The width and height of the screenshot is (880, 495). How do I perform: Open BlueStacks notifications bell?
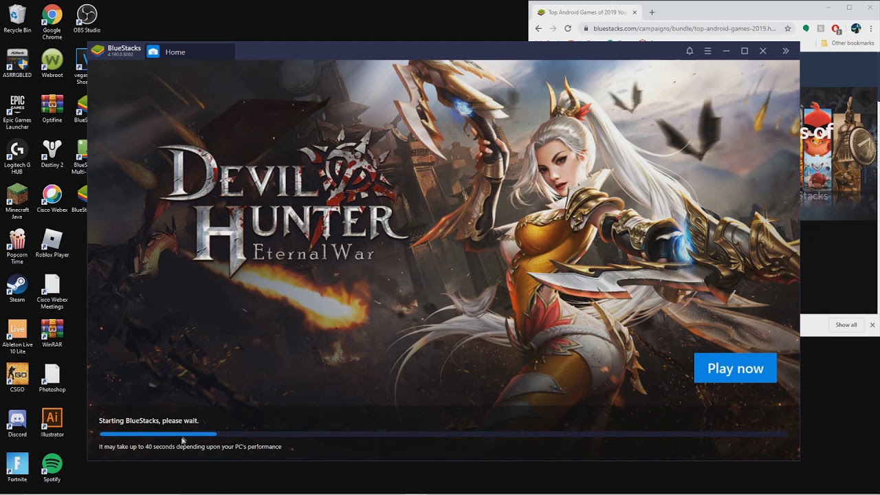coord(690,51)
